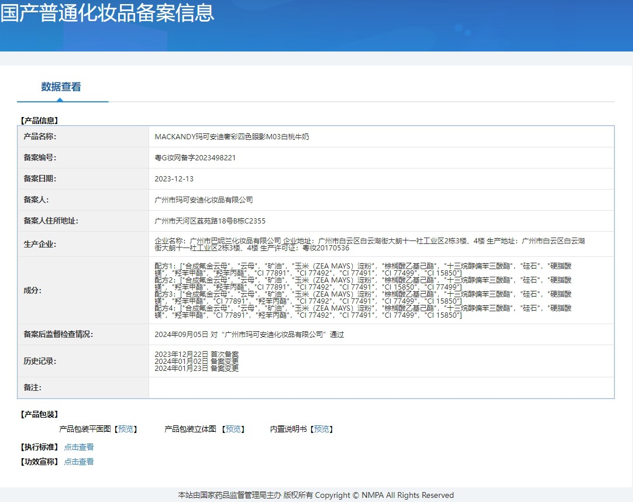Open 点击查看 link next to 执行标准
Image resolution: width=633 pixels, height=502 pixels.
[79, 447]
